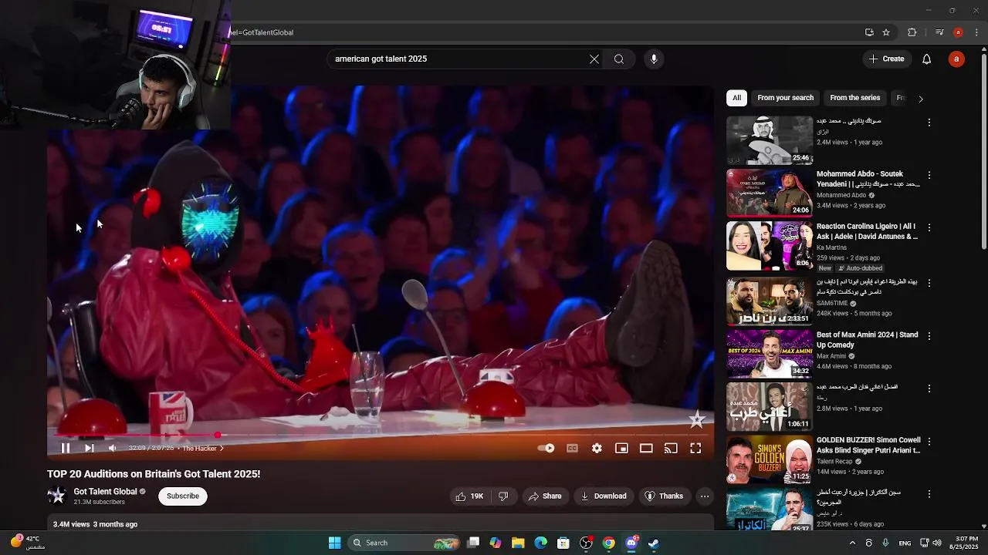Send Thanks to the creator
The image size is (988, 555).
(664, 496)
